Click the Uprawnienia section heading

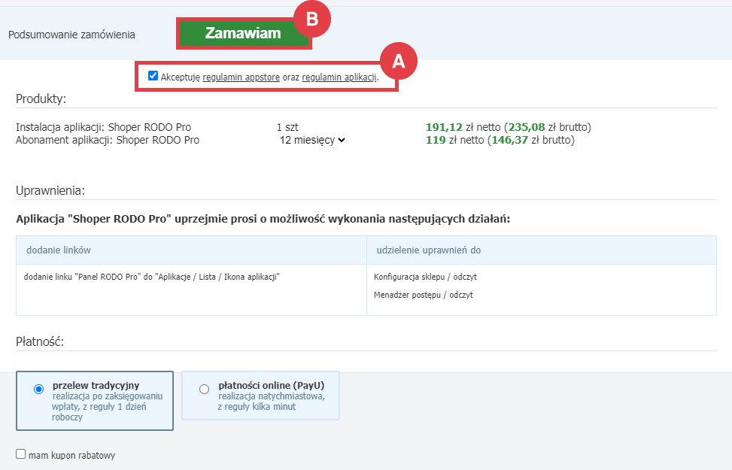coord(50,190)
